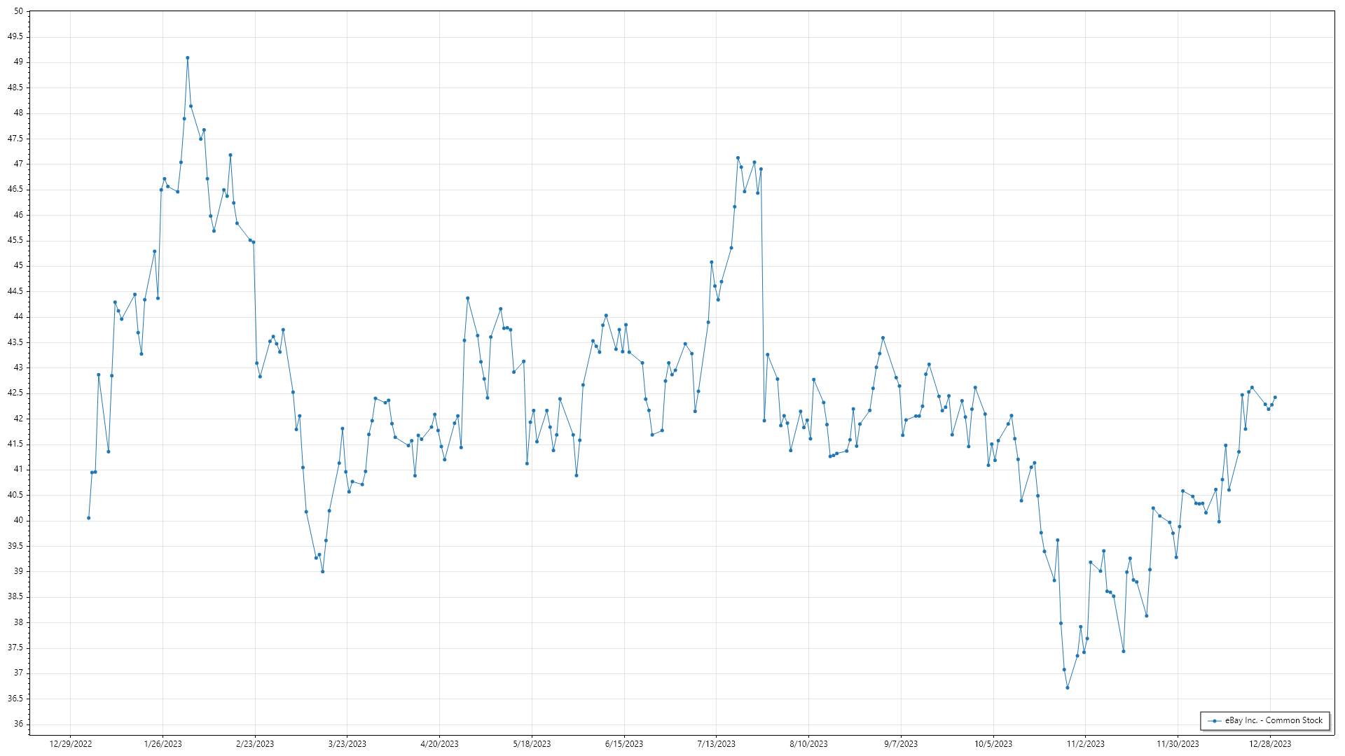The width and height of the screenshot is (1345, 756).
Task: Click the 7/13/2023 x-axis date label
Action: coord(716,744)
